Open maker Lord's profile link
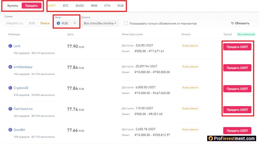The image size is (259, 144). click(x=17, y=46)
